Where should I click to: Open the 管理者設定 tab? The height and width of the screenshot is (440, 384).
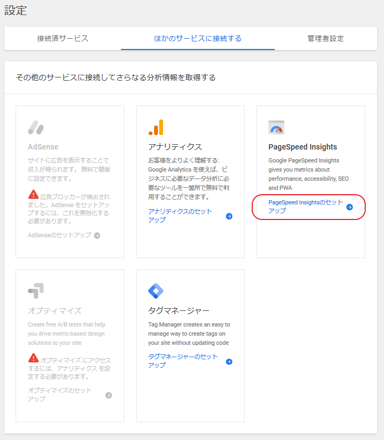click(x=325, y=38)
